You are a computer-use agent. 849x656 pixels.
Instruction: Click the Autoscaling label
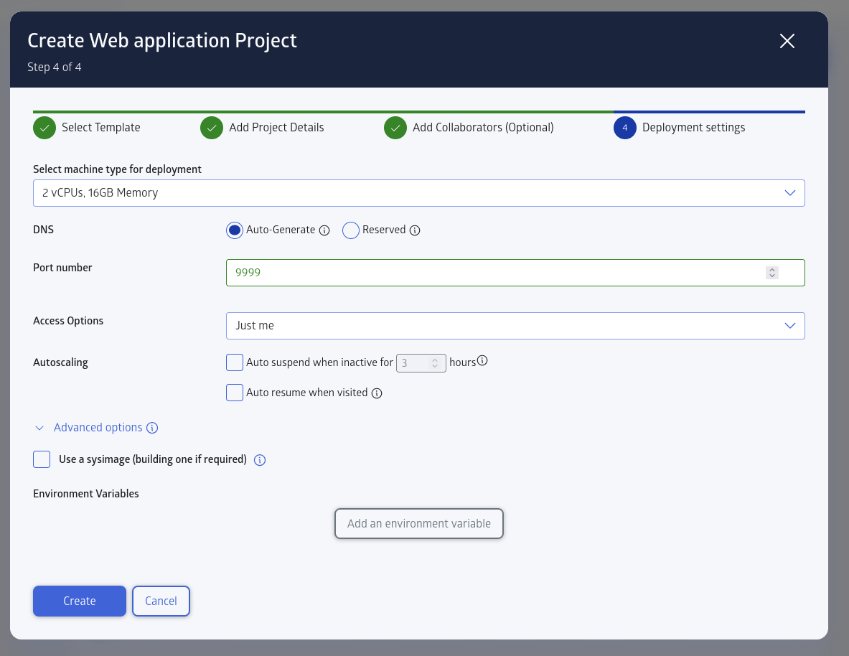click(x=60, y=362)
